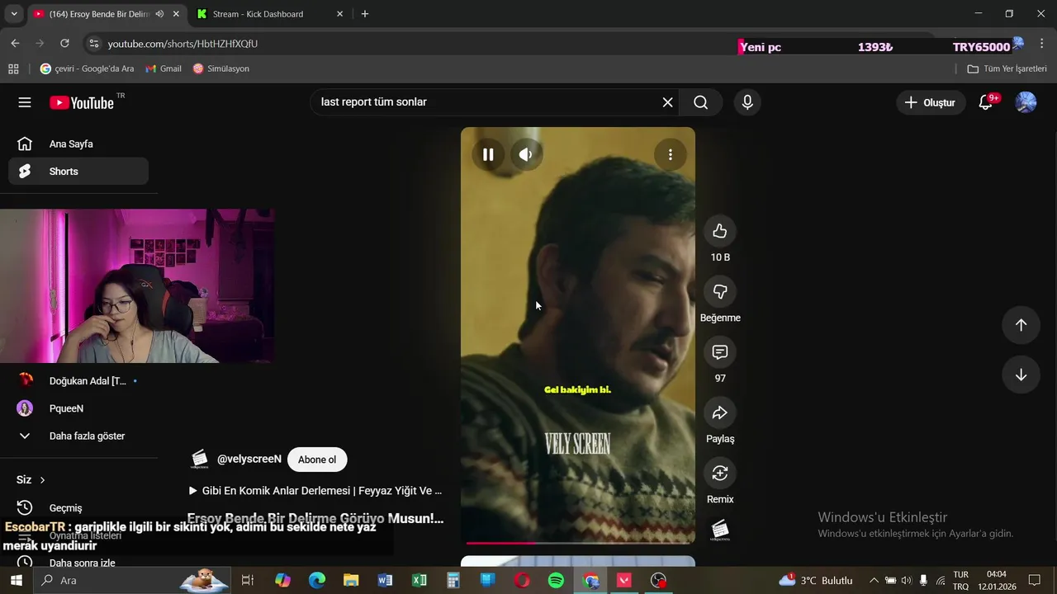Clear the search box text
Viewport: 1057px width, 594px height.
pos(667,102)
